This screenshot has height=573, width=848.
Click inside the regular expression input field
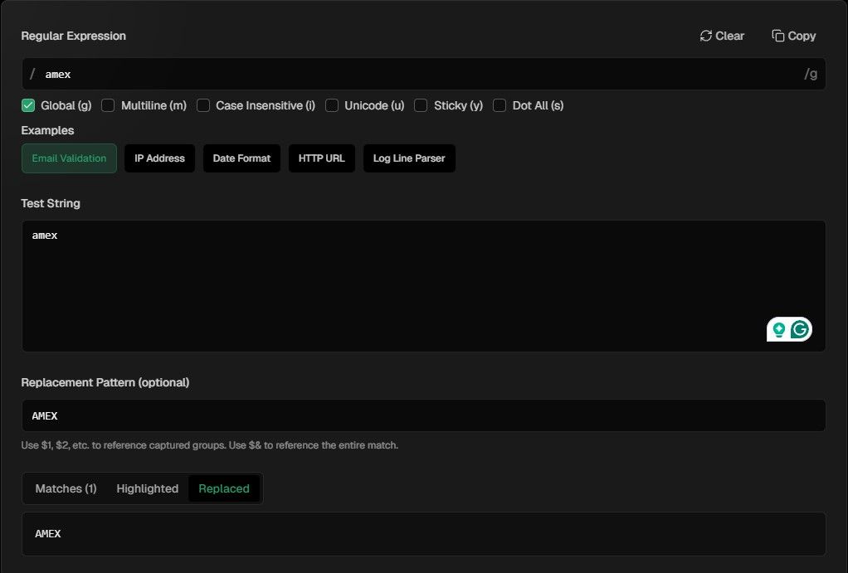click(x=332, y=74)
